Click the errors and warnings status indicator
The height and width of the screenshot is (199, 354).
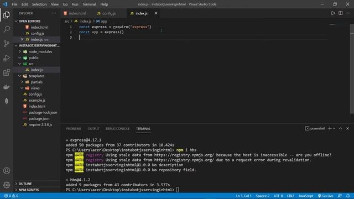point(11,196)
